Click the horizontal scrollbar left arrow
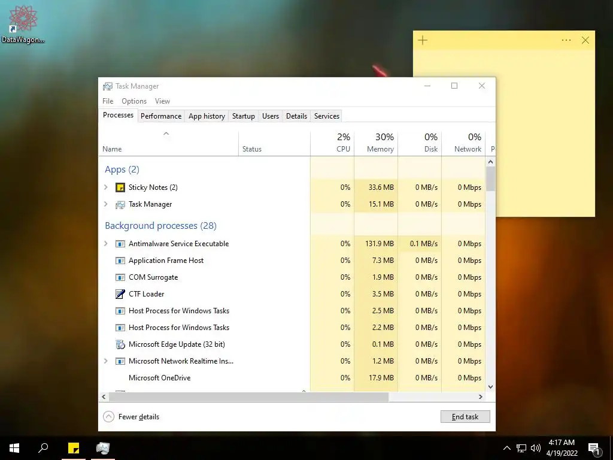The image size is (613, 460). pyautogui.click(x=104, y=397)
